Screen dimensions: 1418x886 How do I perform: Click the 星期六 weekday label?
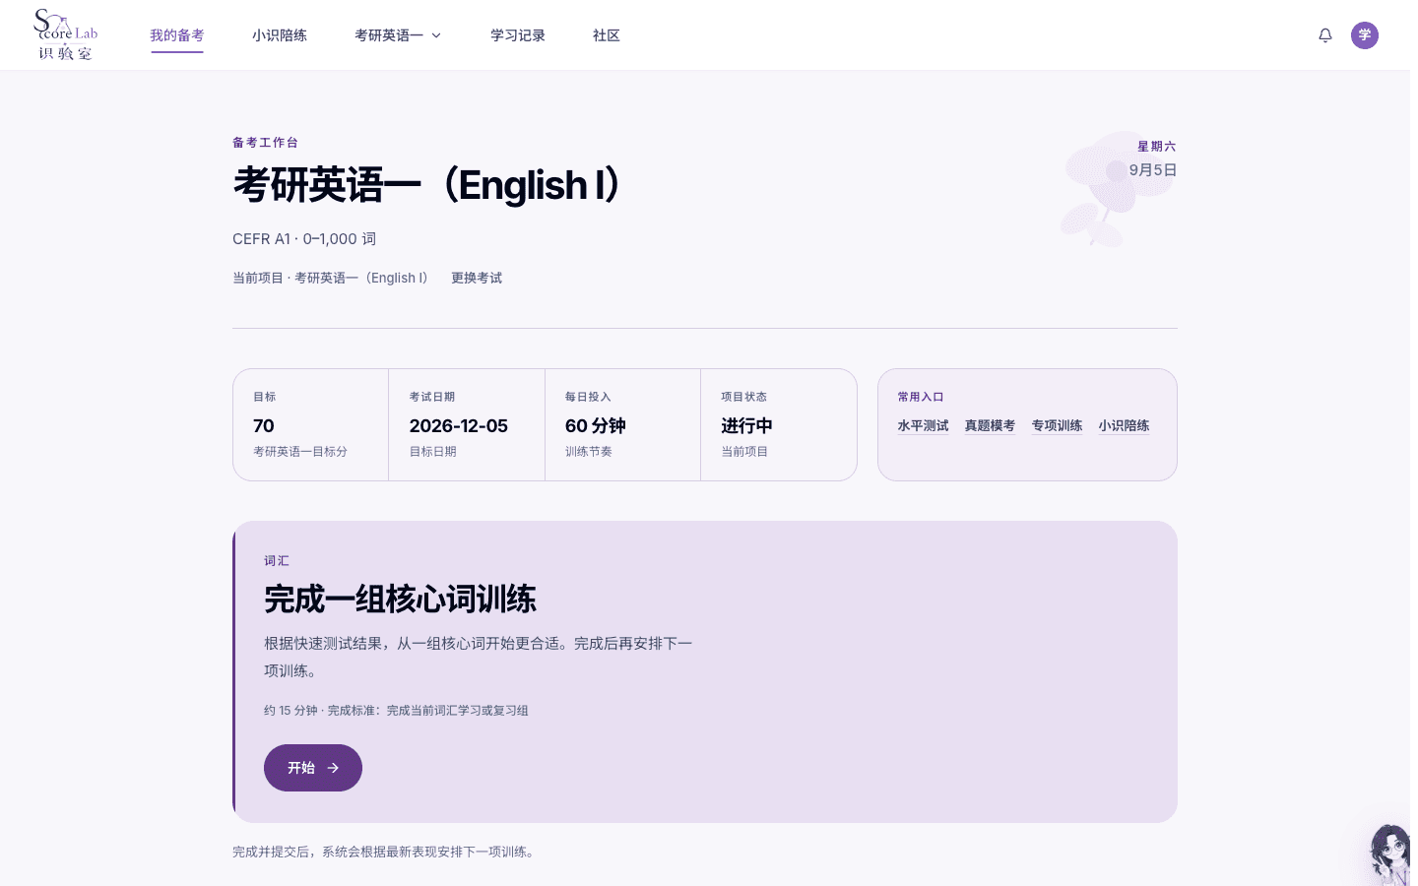coord(1157,146)
